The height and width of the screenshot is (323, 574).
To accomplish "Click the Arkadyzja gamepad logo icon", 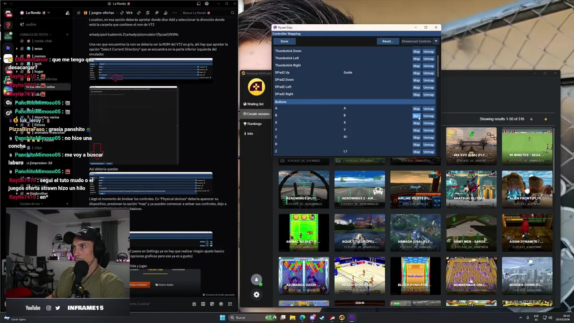I will tap(257, 87).
